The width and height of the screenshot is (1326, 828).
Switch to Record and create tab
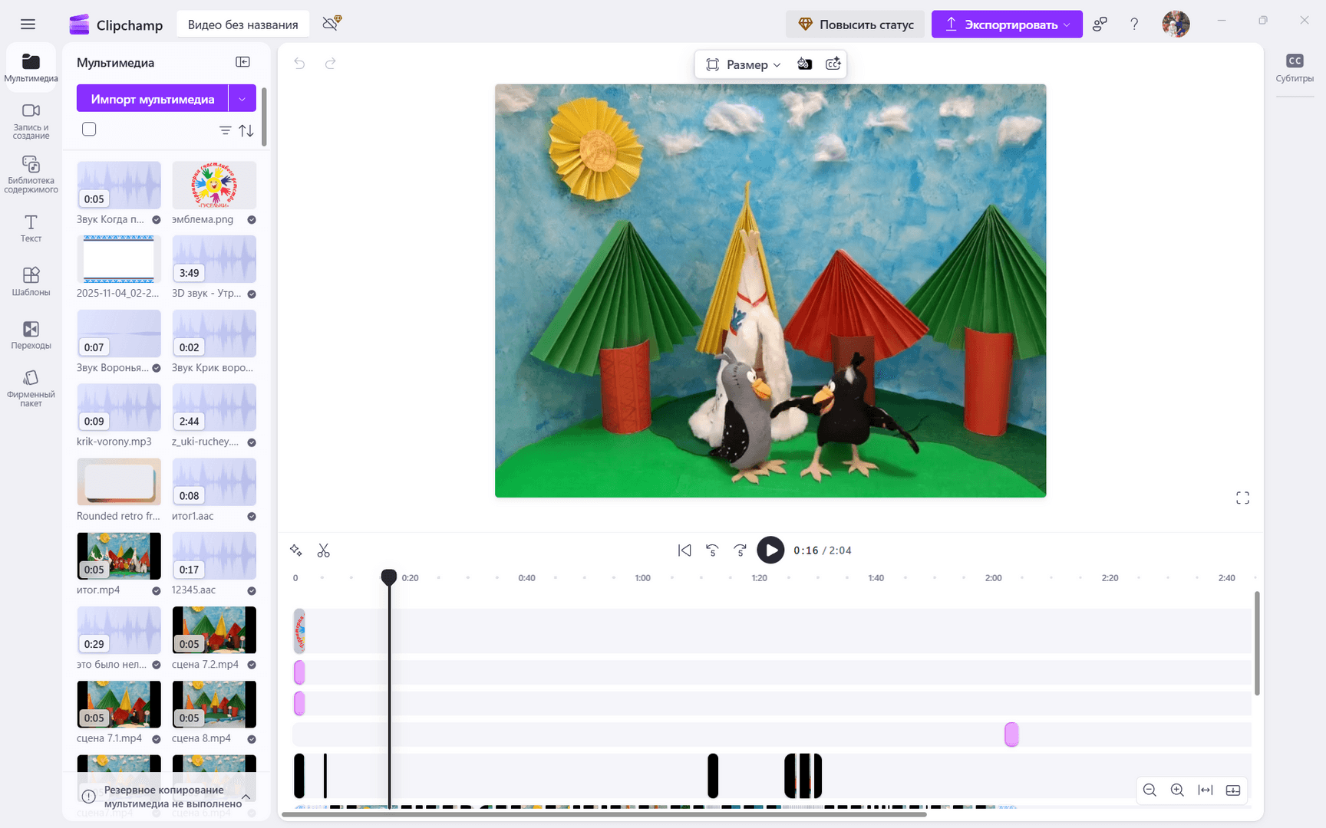31,120
